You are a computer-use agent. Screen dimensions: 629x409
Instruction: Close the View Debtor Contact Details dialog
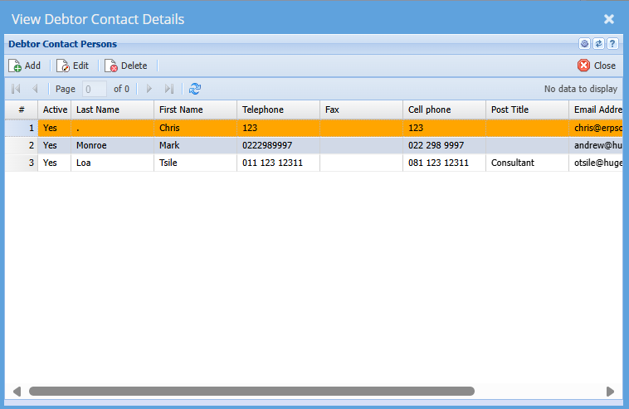click(609, 19)
